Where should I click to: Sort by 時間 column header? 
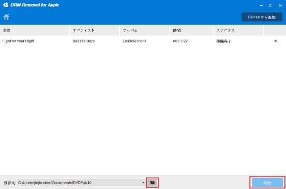191,31
